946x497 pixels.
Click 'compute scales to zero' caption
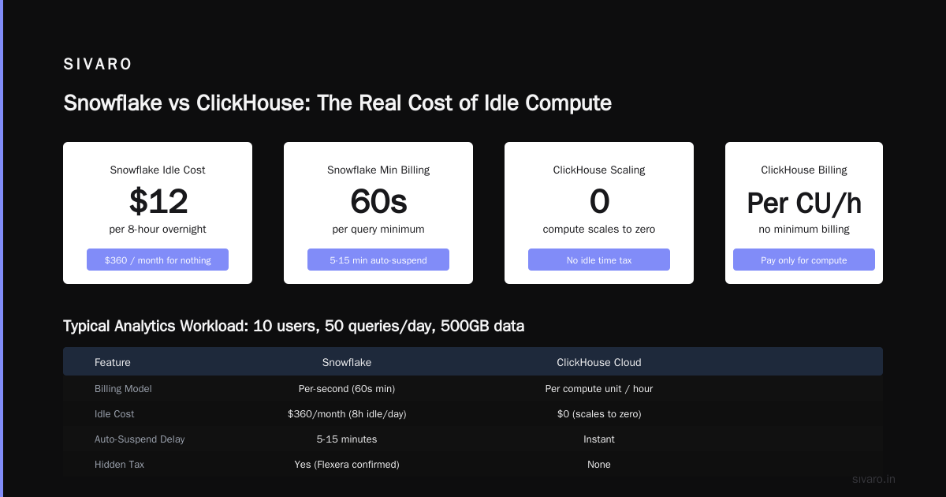[599, 230]
